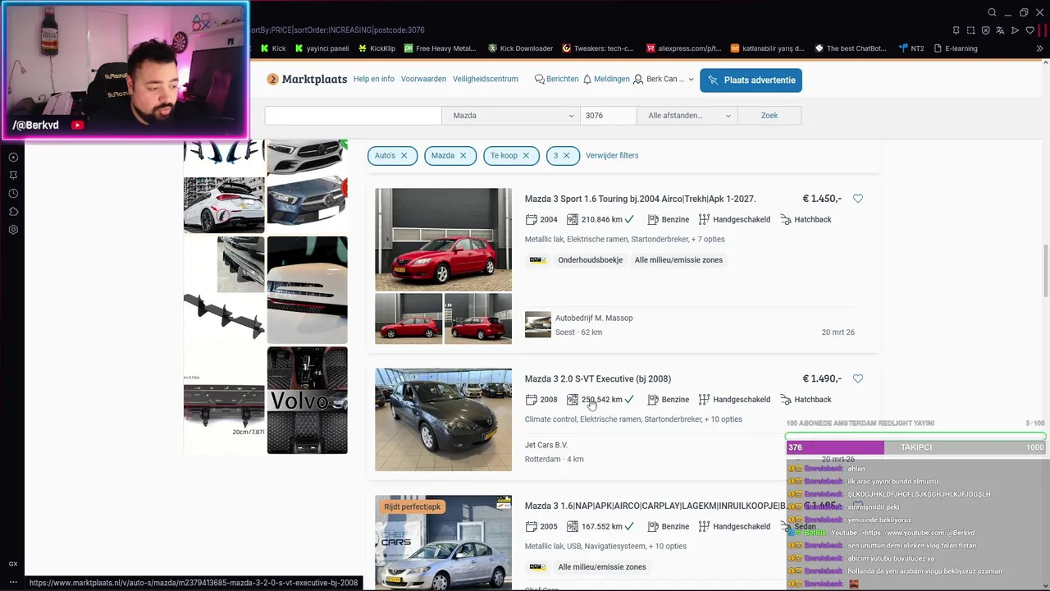Screen dimensions: 1050x591
Task: Click the silver Mazda 3 sedan photo
Action: pos(443,543)
